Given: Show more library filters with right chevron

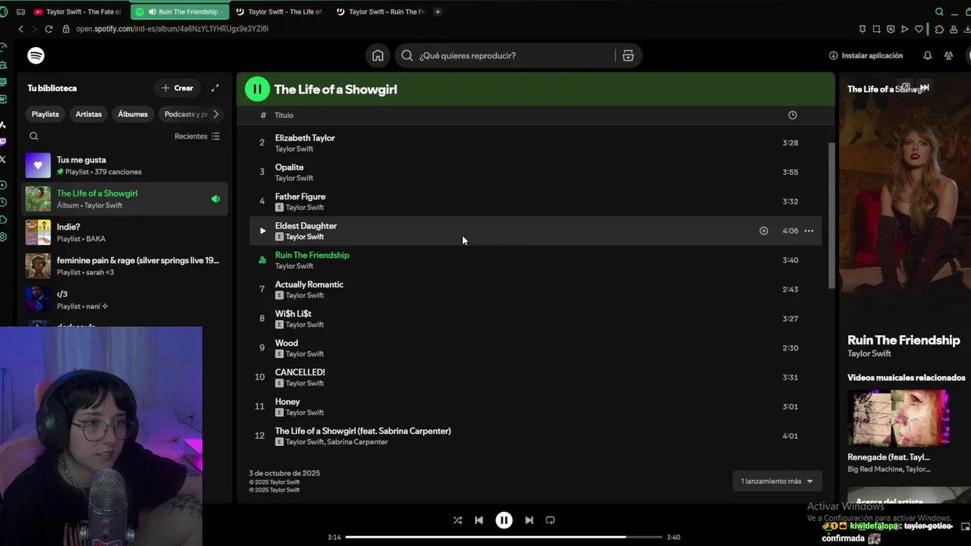Looking at the screenshot, I should 215,114.
